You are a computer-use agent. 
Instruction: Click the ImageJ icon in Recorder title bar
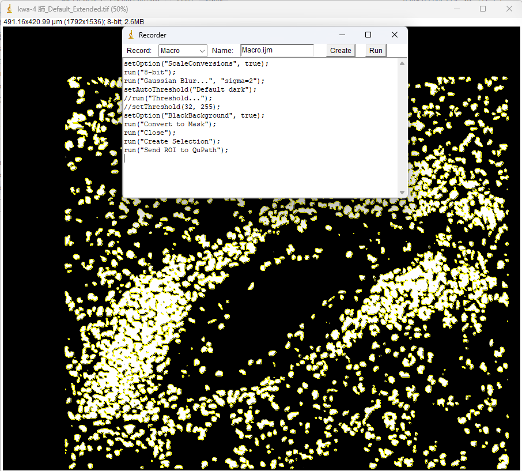(x=131, y=35)
